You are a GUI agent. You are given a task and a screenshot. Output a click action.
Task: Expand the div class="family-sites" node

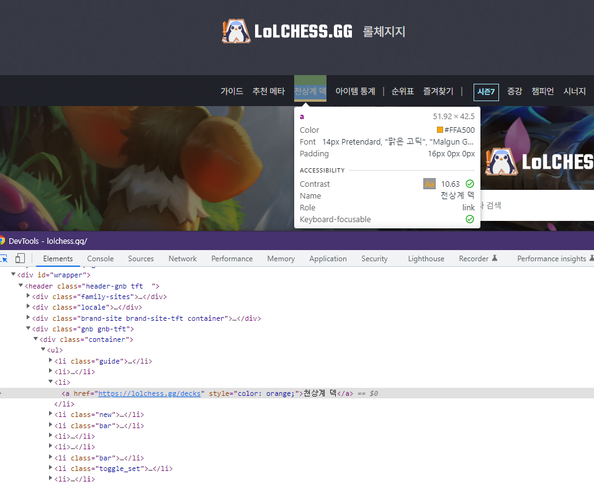tap(28, 295)
